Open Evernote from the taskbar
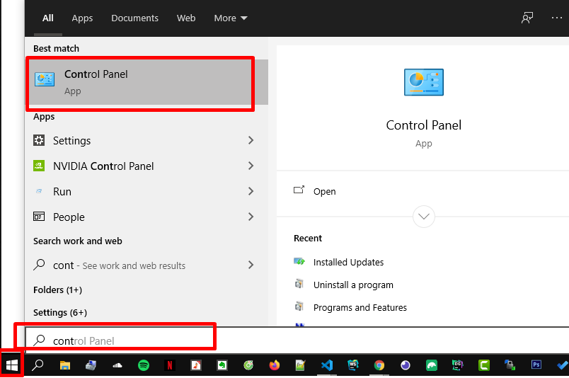The height and width of the screenshot is (378, 569). [222, 365]
